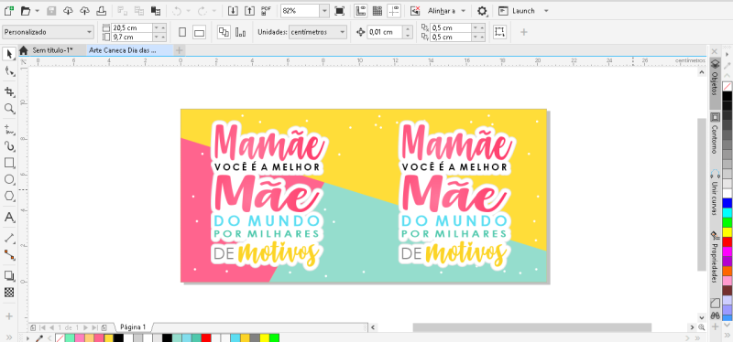733x342 pixels.
Task: Open the Propriedades docker tab
Action: [x=715, y=258]
